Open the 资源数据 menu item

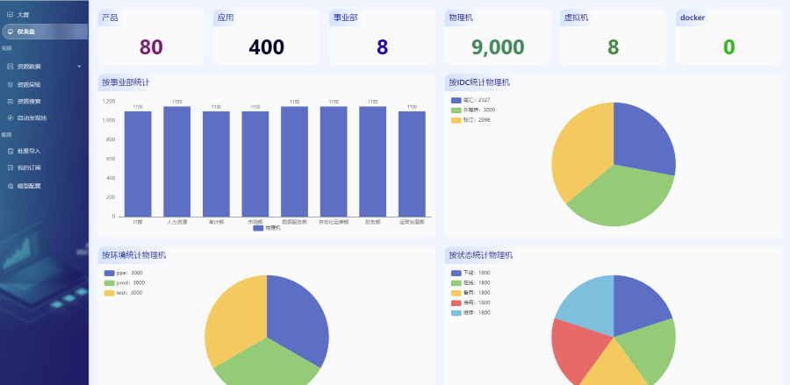point(29,67)
